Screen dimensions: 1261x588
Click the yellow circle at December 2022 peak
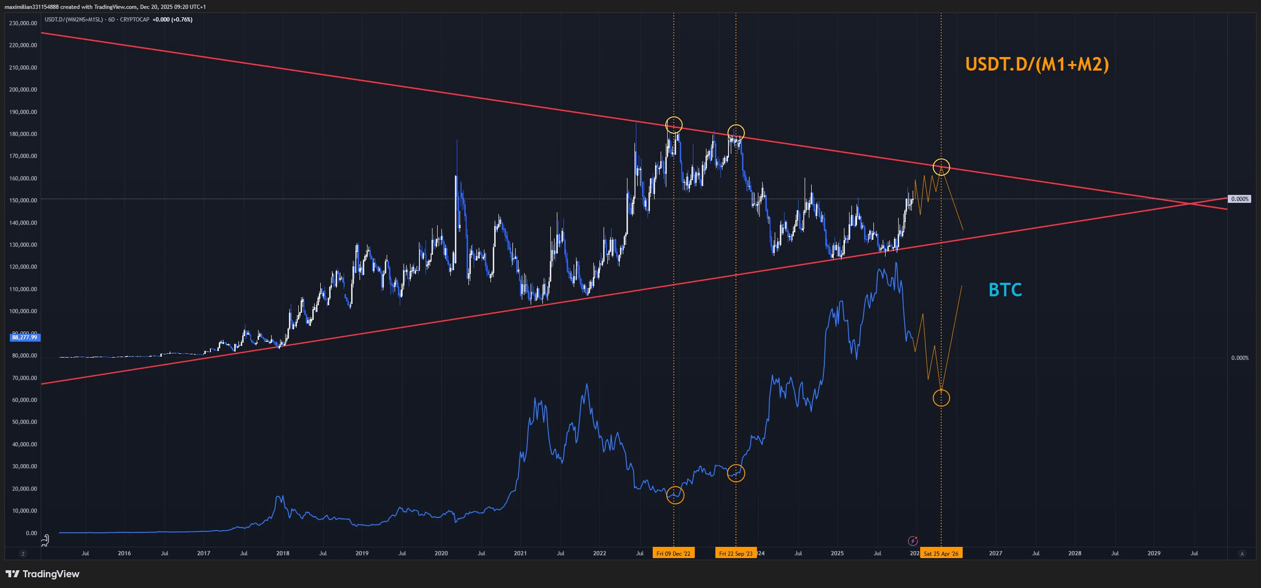[x=674, y=125]
